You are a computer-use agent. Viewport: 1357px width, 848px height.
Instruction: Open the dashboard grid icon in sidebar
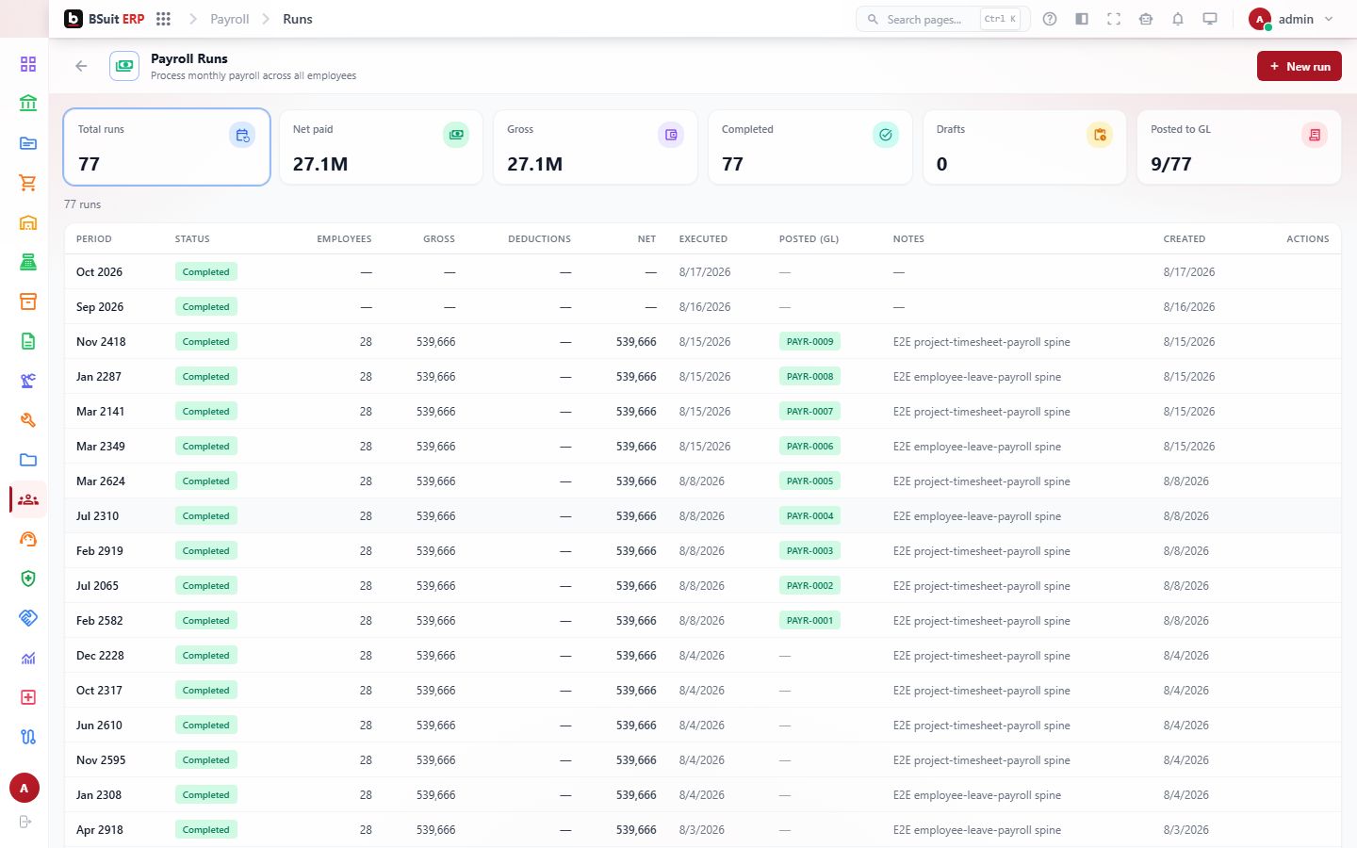[x=28, y=64]
